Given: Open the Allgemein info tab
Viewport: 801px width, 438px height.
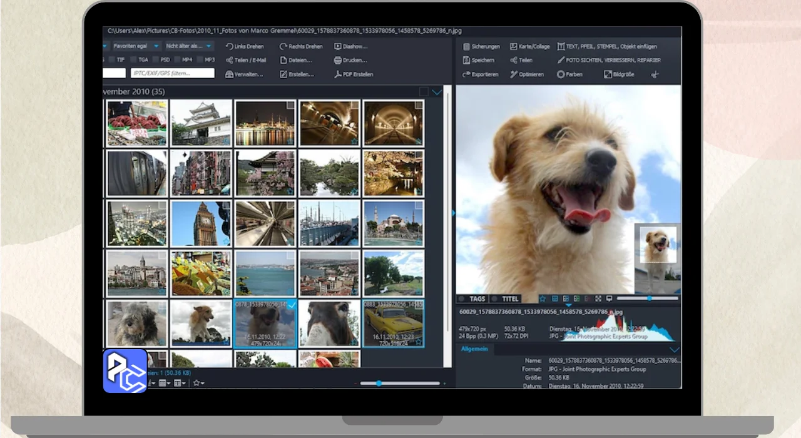Looking at the screenshot, I should coord(474,349).
